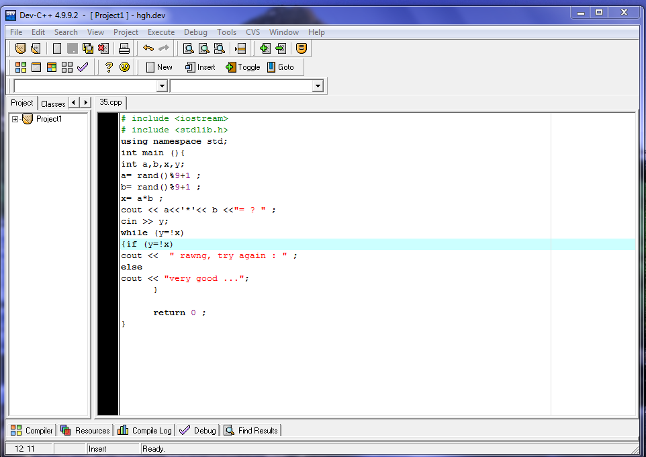The image size is (646, 457).
Task: Click the Toggle bookmark button
Action: tap(242, 67)
